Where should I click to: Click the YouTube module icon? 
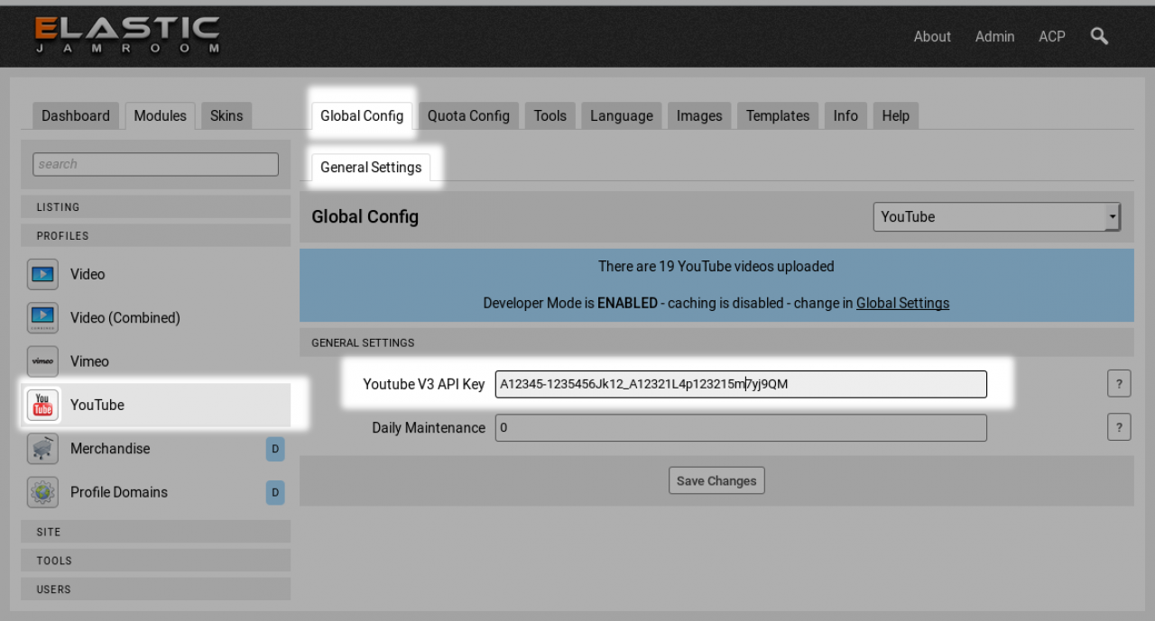pos(42,405)
